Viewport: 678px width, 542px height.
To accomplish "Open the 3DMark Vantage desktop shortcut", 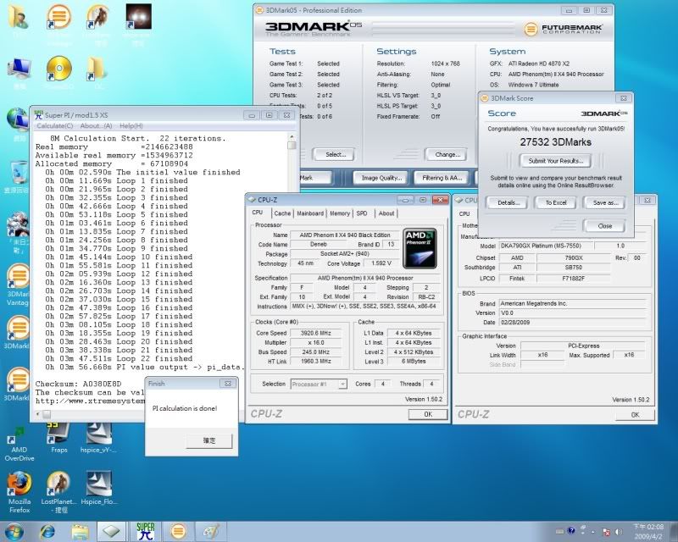I will pos(18,285).
